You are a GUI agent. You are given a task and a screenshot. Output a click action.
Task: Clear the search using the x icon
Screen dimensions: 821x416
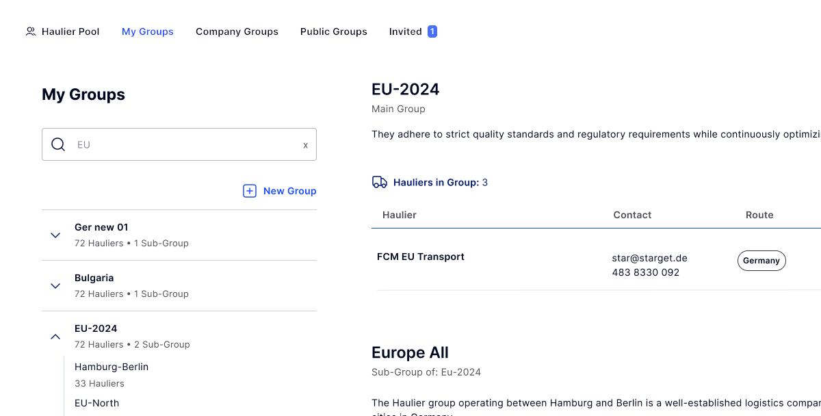coord(305,144)
